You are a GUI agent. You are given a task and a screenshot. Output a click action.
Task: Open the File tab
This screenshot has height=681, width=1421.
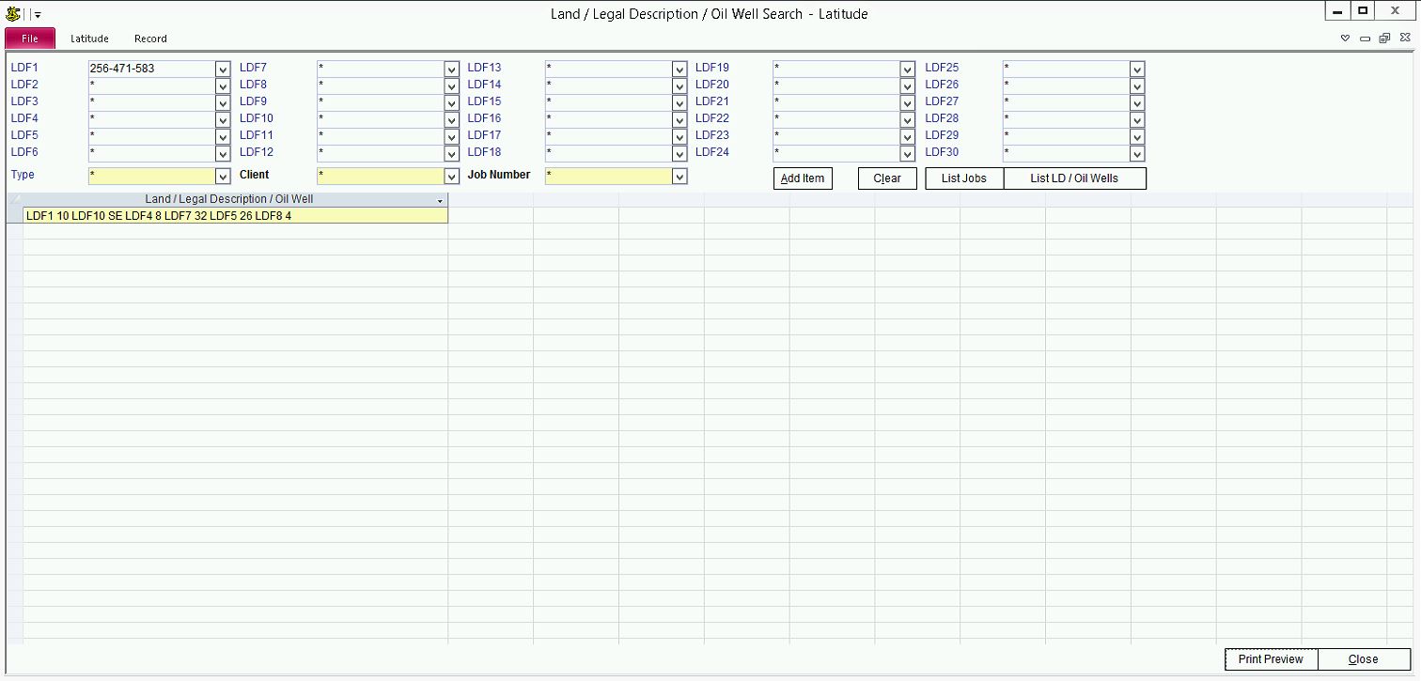30,39
